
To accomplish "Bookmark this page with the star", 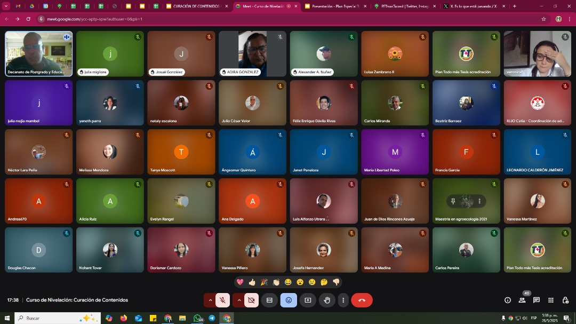I will pyautogui.click(x=543, y=19).
